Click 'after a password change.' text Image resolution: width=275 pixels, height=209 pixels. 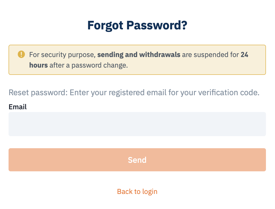[x=89, y=65]
